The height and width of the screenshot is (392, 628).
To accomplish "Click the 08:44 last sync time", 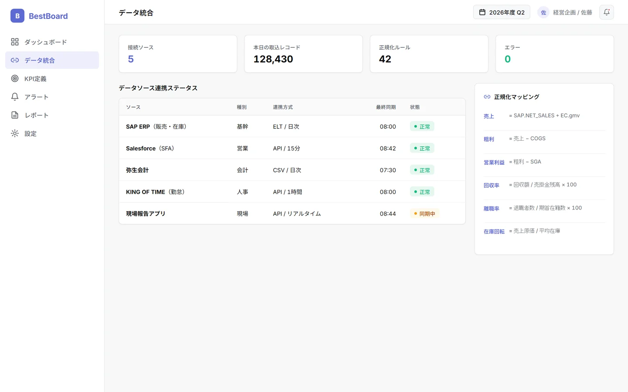I will tap(388, 213).
